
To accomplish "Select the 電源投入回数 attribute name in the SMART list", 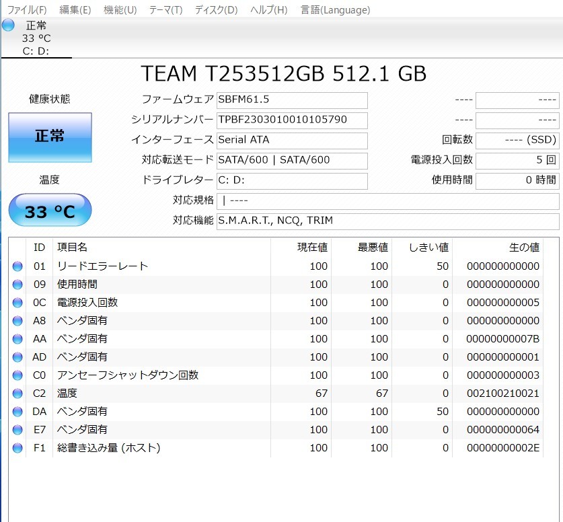I will (x=87, y=303).
